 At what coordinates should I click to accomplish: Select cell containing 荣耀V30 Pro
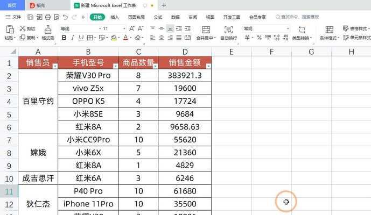tap(88, 76)
